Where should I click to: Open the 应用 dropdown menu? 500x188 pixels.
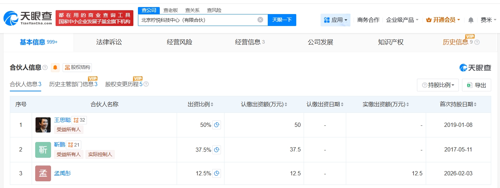[x=335, y=20]
